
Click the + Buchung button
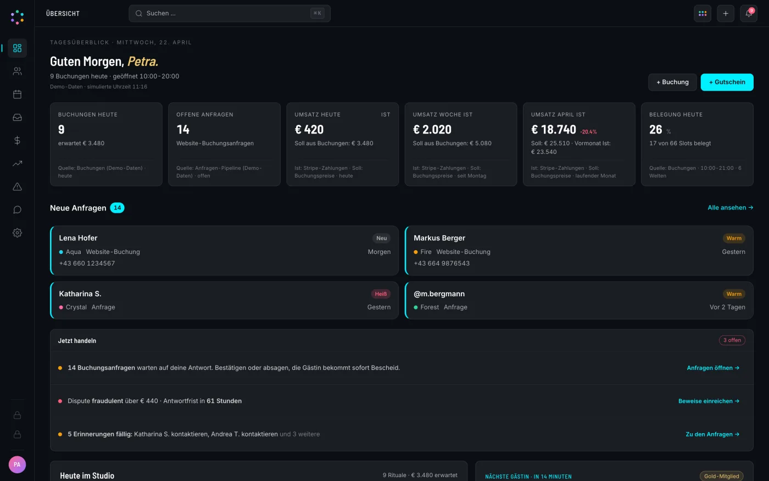pyautogui.click(x=672, y=82)
